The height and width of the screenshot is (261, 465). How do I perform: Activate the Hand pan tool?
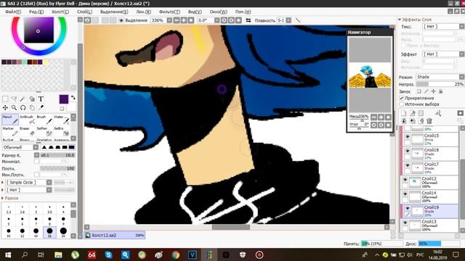pyautogui.click(x=32, y=108)
